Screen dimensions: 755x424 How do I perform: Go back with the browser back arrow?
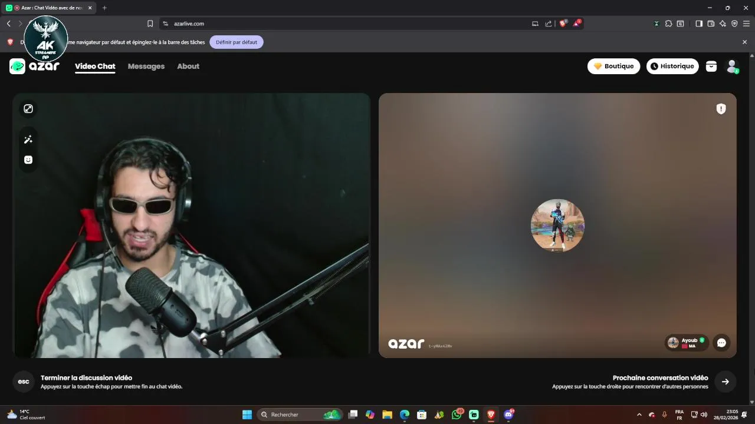coord(8,24)
